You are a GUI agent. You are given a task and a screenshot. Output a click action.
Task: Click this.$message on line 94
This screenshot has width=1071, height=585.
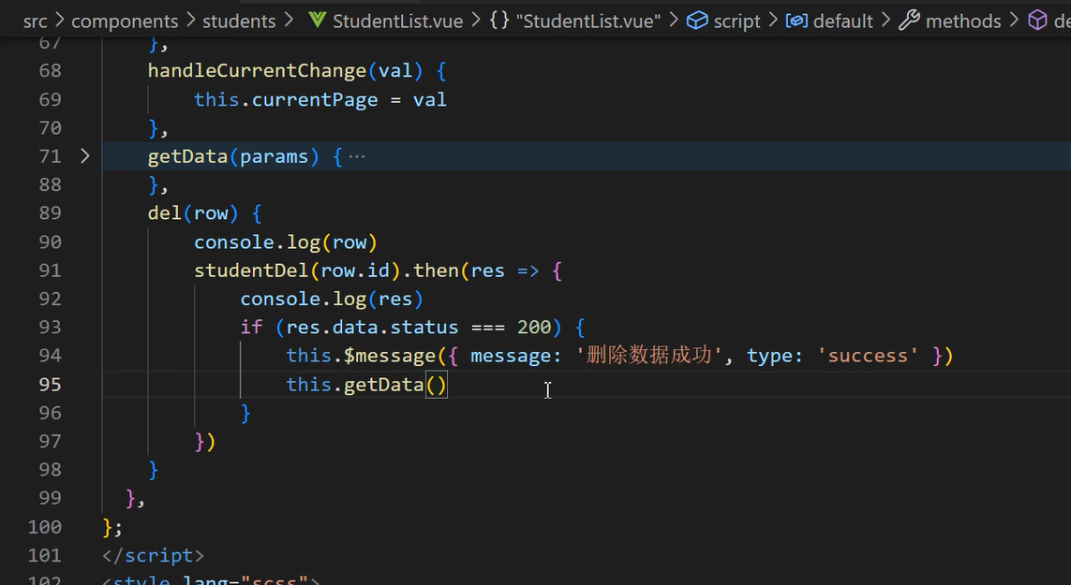[361, 356]
